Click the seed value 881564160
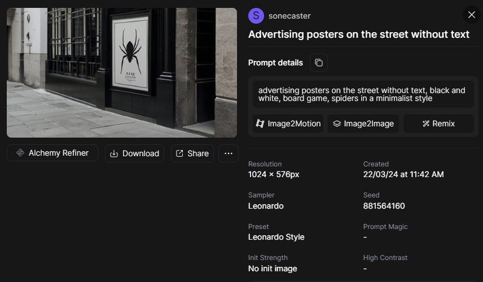483x282 pixels. click(x=384, y=206)
